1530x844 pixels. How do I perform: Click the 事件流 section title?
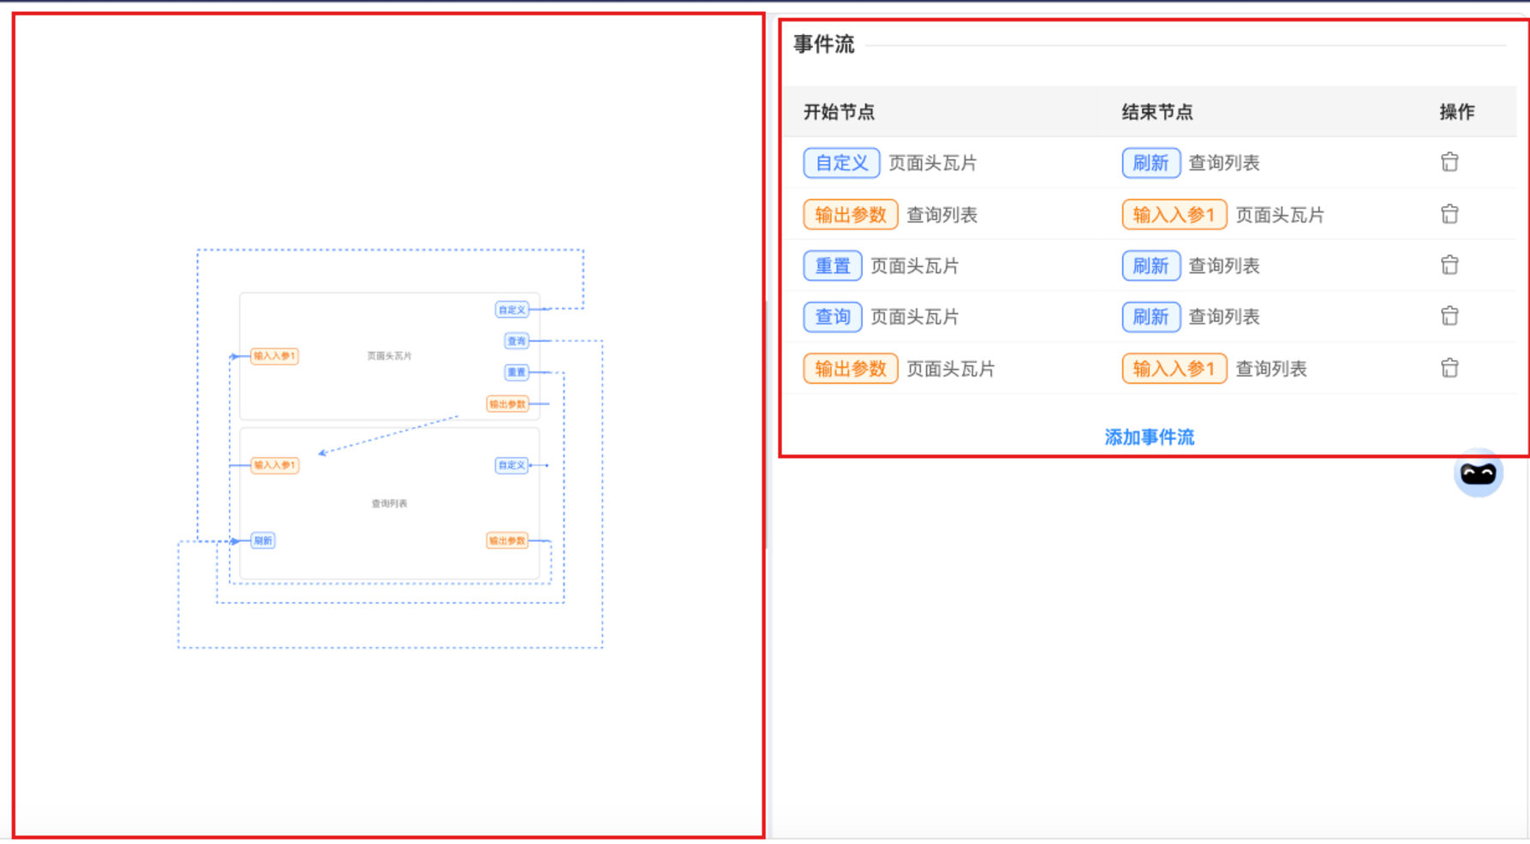pos(824,45)
